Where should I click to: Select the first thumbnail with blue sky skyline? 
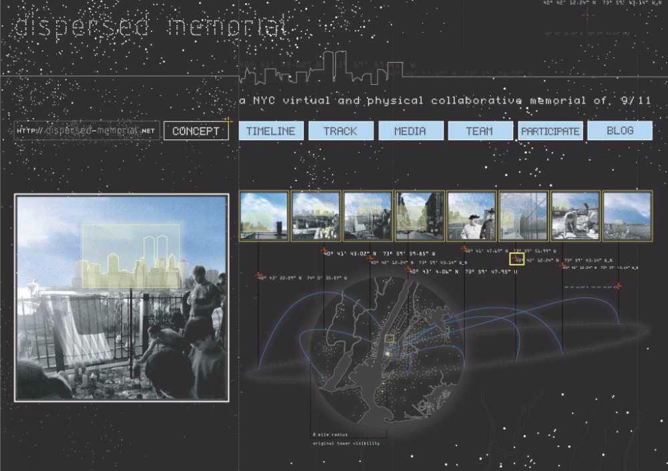pyautogui.click(x=264, y=216)
